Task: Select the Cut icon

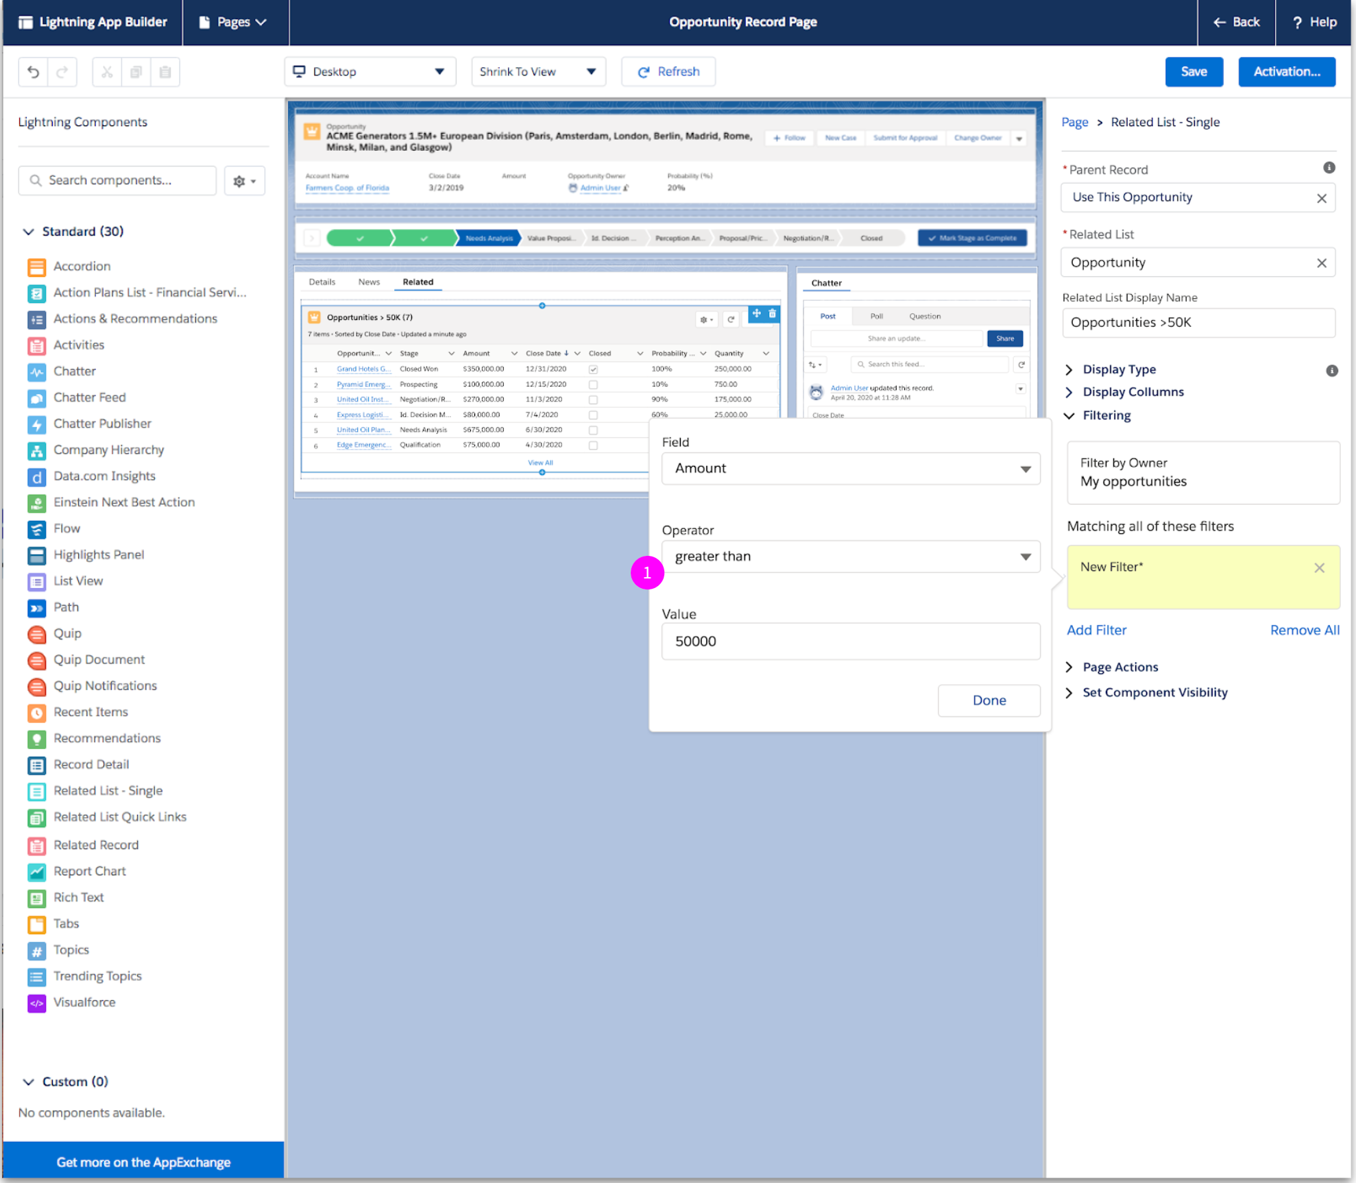Action: pos(106,72)
